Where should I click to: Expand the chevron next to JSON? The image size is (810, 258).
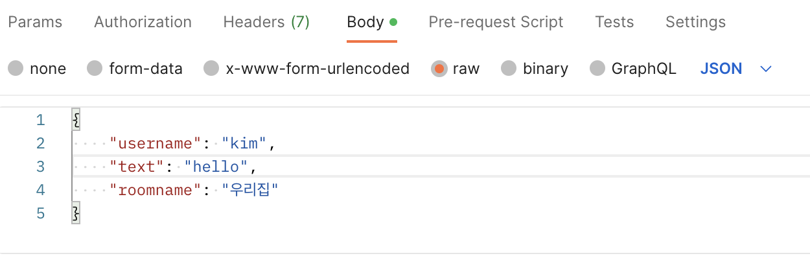point(766,69)
